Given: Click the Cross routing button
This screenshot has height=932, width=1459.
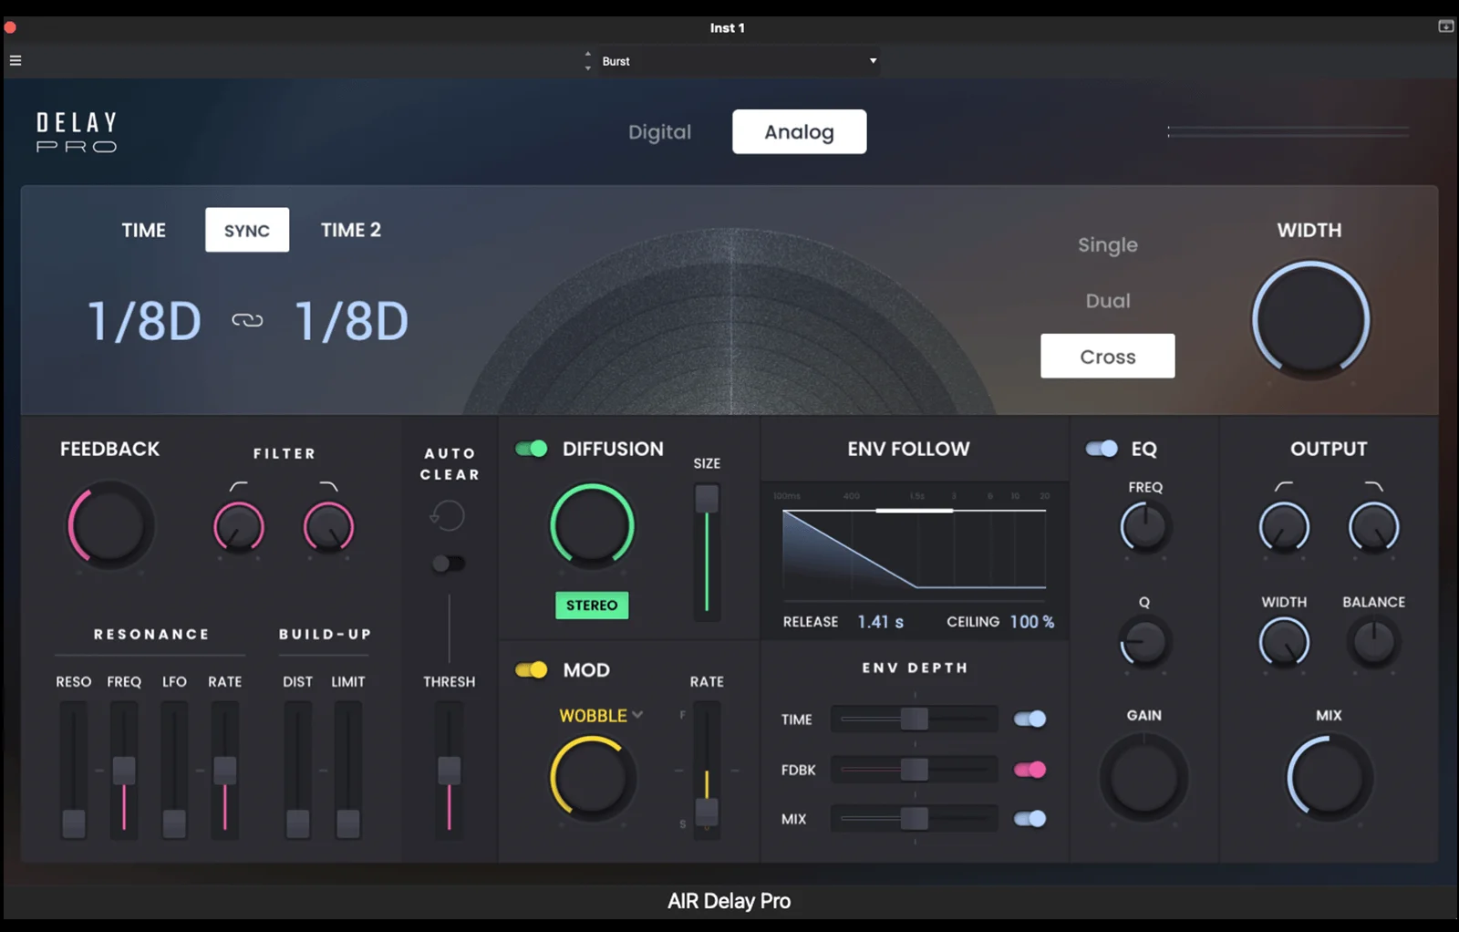Looking at the screenshot, I should 1107,356.
